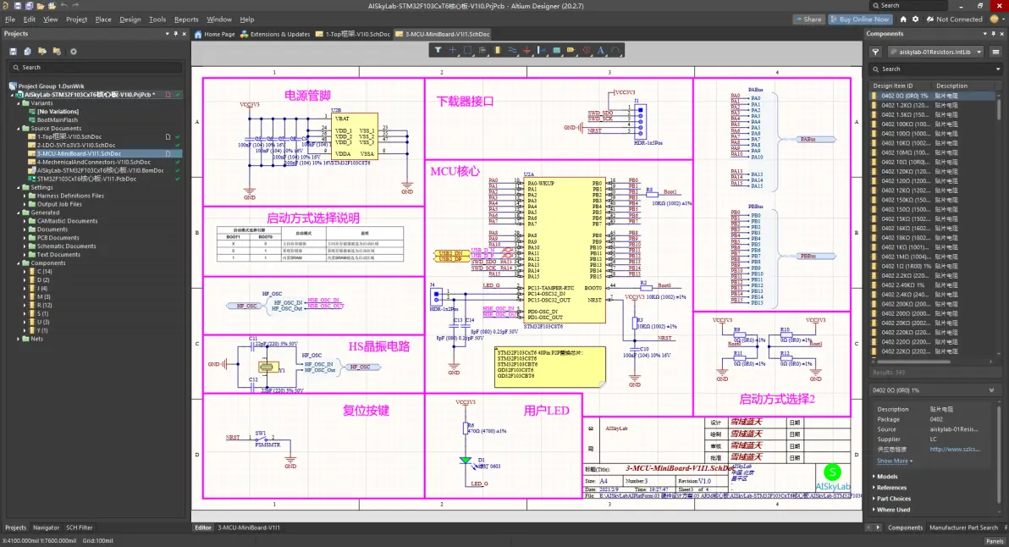
Task: Click the Compile icon in the Projects panel toolbar
Action: pyautogui.click(x=28, y=52)
